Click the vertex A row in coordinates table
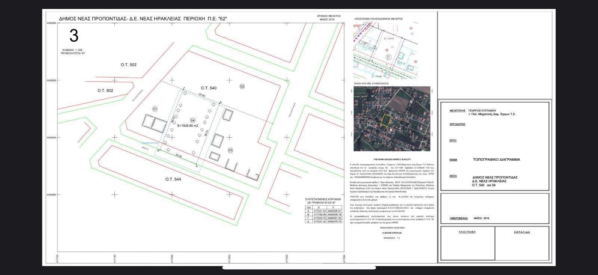 pyautogui.click(x=323, y=211)
